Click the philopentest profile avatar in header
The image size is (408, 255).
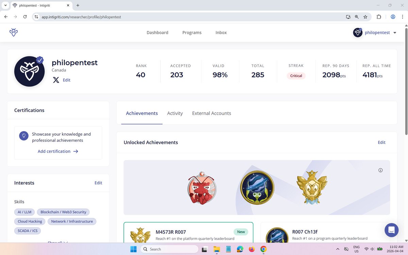coord(358,33)
